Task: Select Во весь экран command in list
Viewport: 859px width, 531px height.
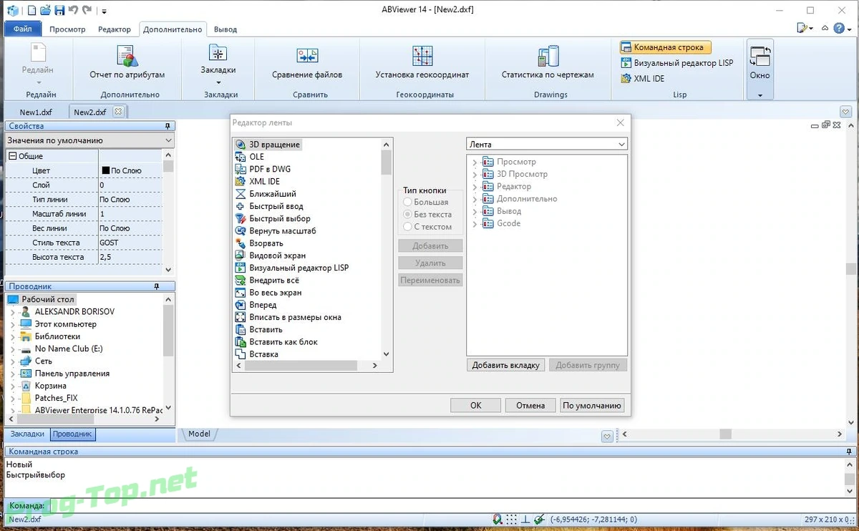Action: 268,293
